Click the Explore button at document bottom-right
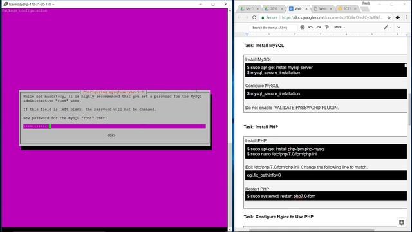This screenshot has height=232, width=412. (402, 222)
